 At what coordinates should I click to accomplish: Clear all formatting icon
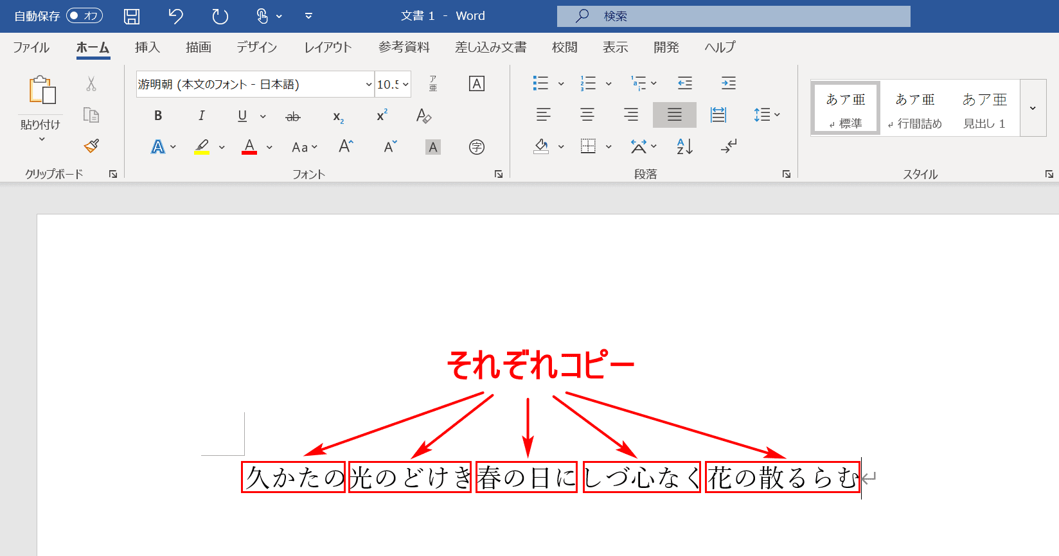coord(423,116)
